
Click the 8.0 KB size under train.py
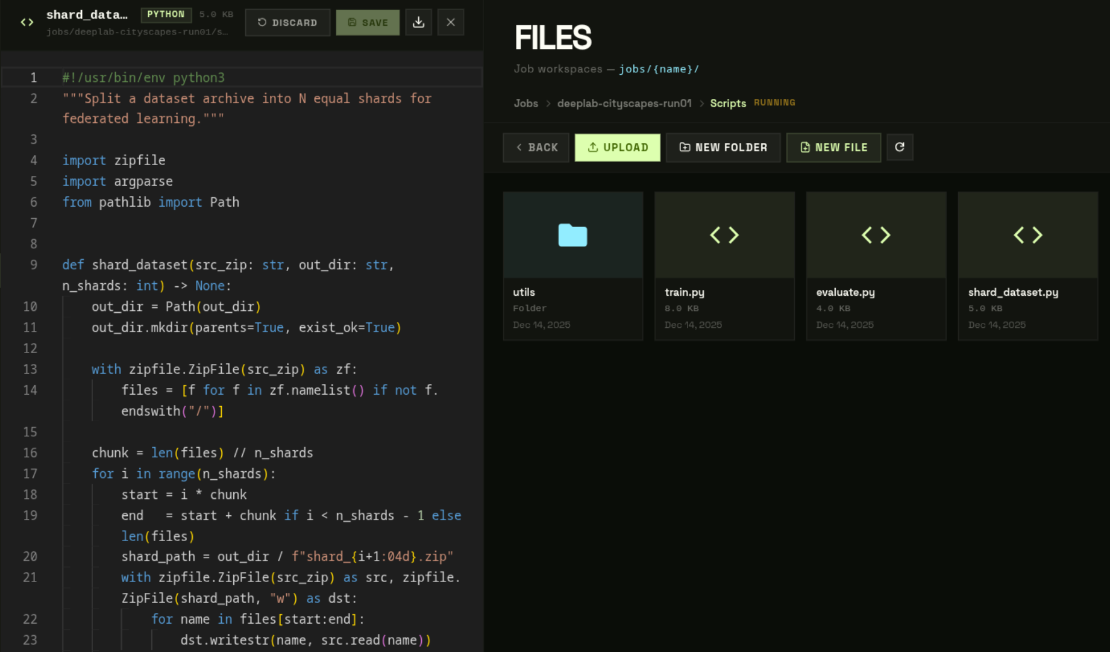pyautogui.click(x=682, y=309)
